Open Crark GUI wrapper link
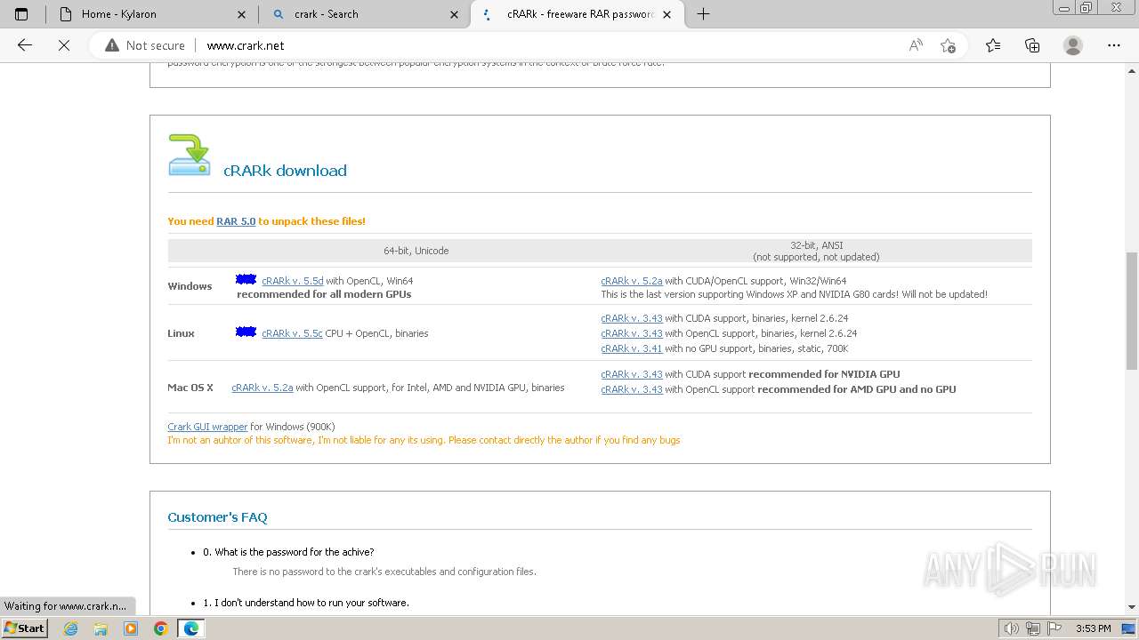Screen dimensions: 1139x640 pyautogui.click(x=207, y=427)
